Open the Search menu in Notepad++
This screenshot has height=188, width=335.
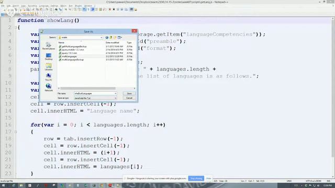click(16, 6)
